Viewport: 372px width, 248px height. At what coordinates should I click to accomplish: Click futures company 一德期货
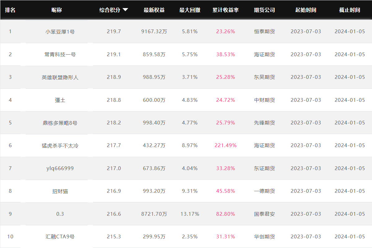coord(265,191)
